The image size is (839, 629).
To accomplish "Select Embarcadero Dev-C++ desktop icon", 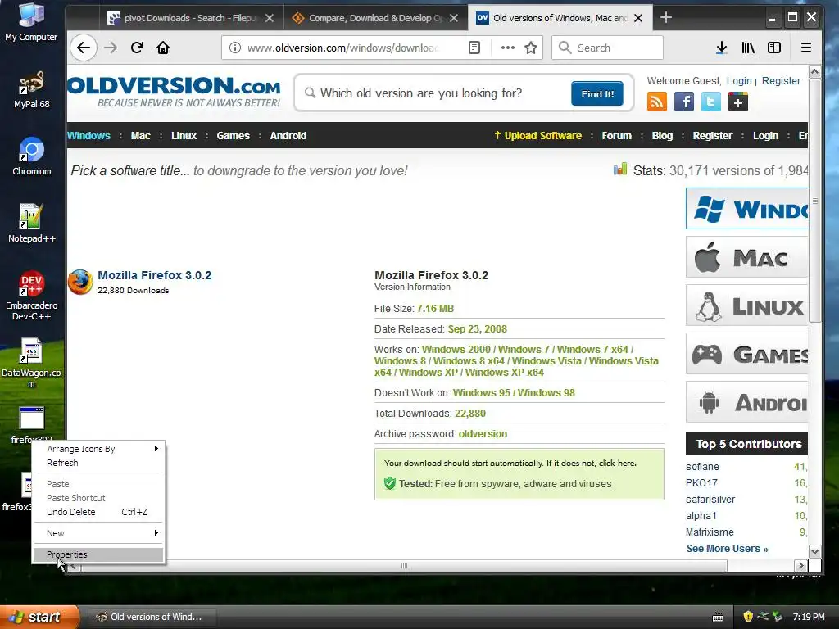I will tap(32, 295).
